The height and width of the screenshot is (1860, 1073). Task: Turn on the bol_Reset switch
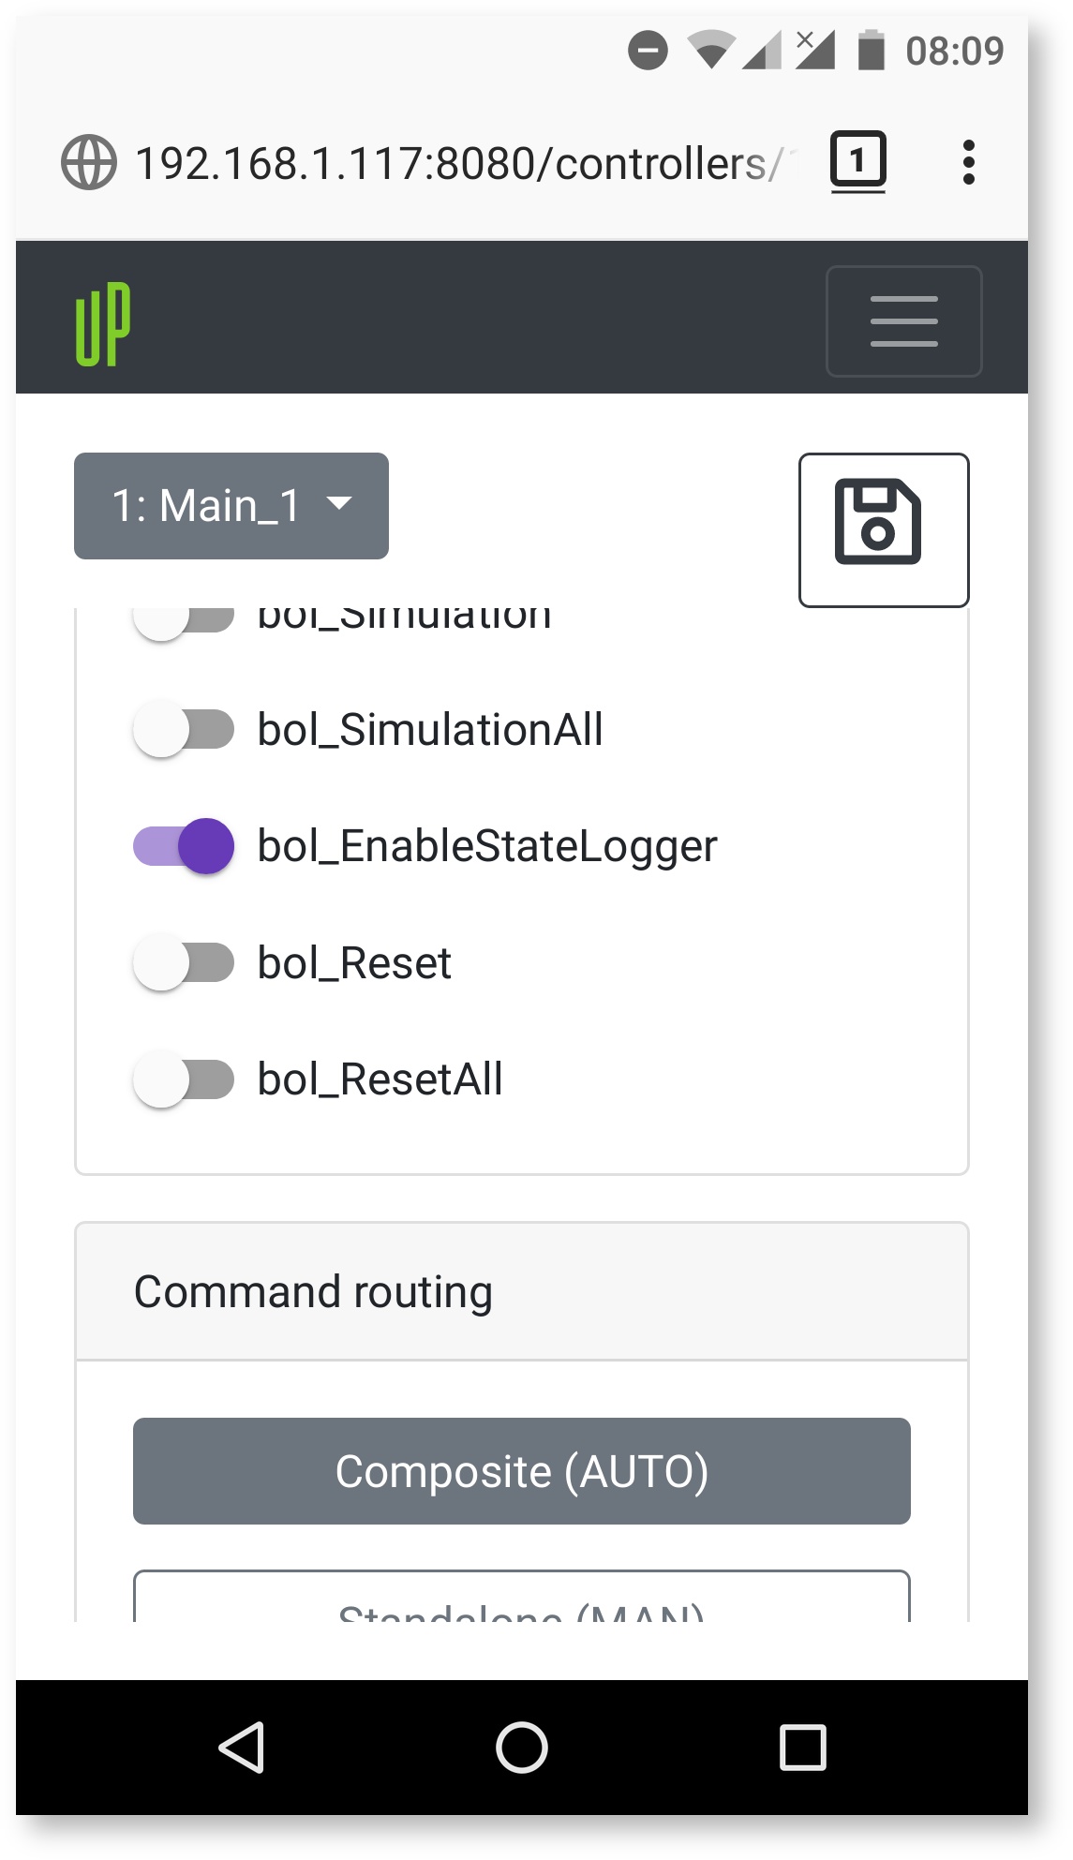click(184, 962)
